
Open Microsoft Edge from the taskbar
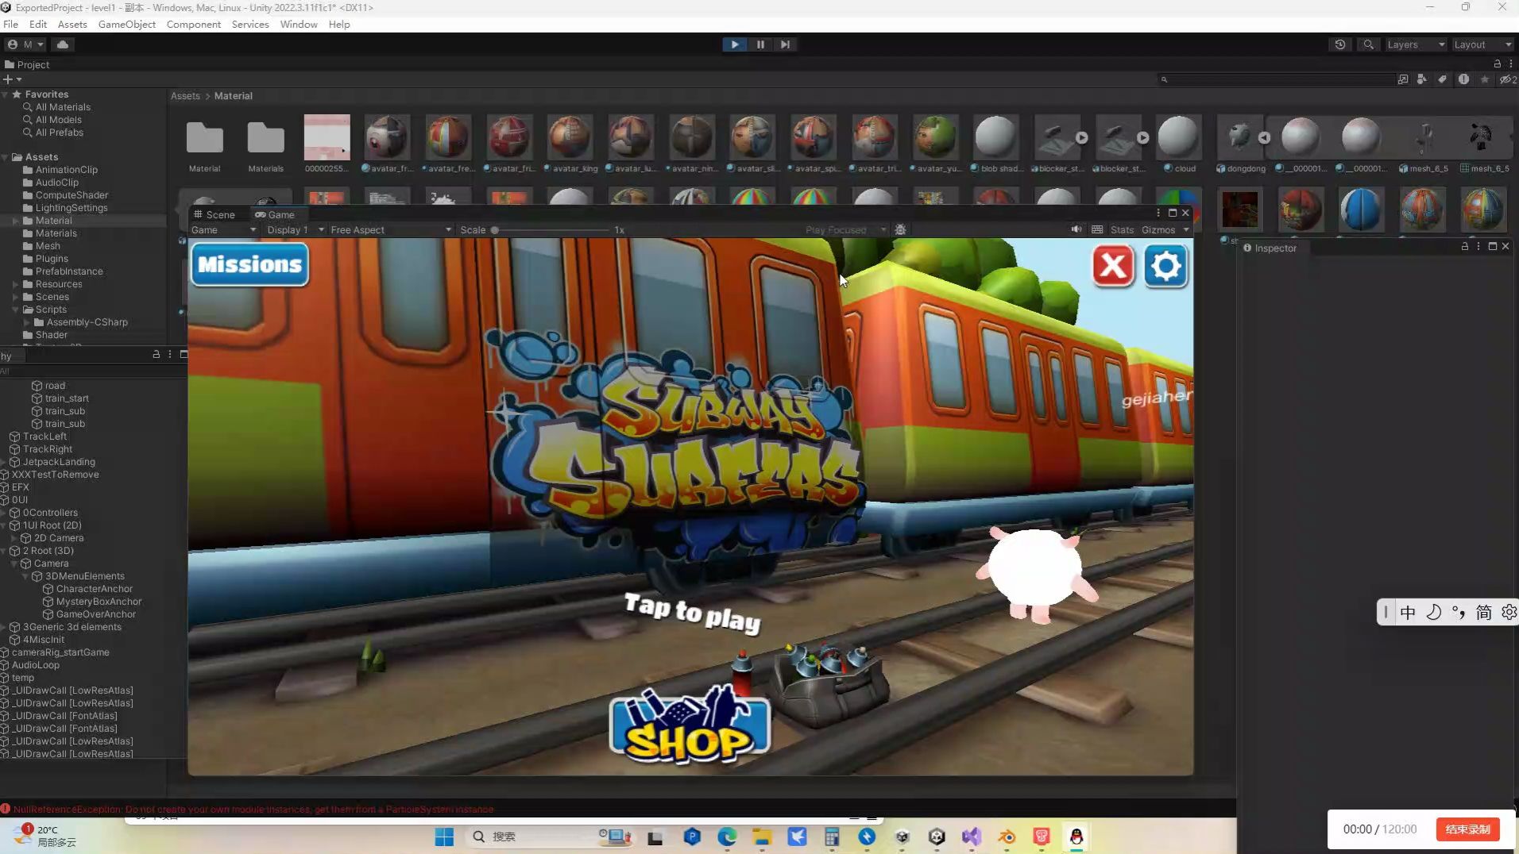point(727,837)
